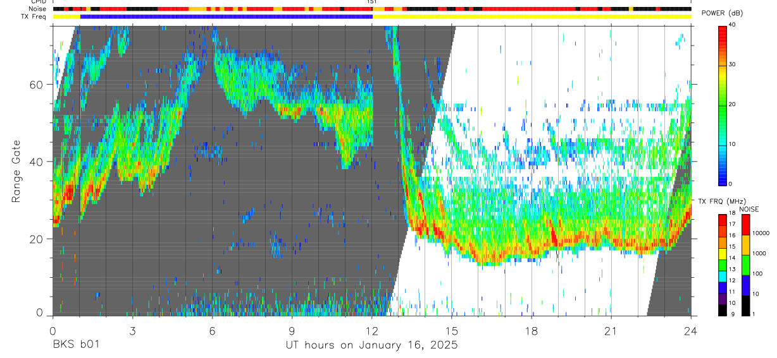Click the "0" tick on the UT hours axis
This screenshot has height=358, width=777.
click(x=53, y=331)
